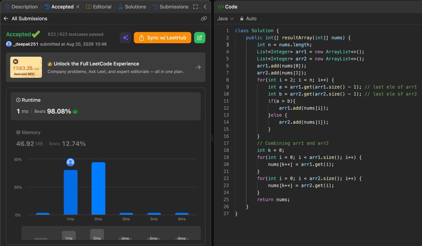
Task: Click the fullscreen expand icon
Action: (196, 7)
